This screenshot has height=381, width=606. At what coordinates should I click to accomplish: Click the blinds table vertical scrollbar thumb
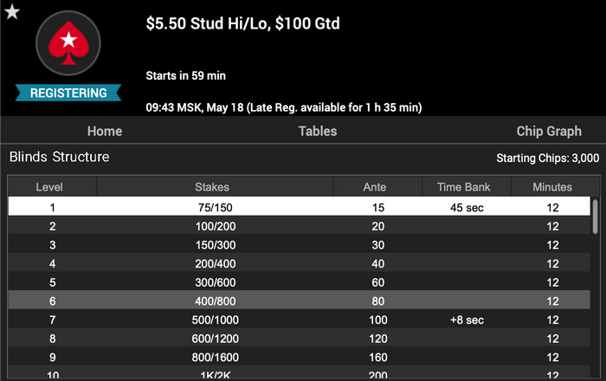click(x=596, y=216)
